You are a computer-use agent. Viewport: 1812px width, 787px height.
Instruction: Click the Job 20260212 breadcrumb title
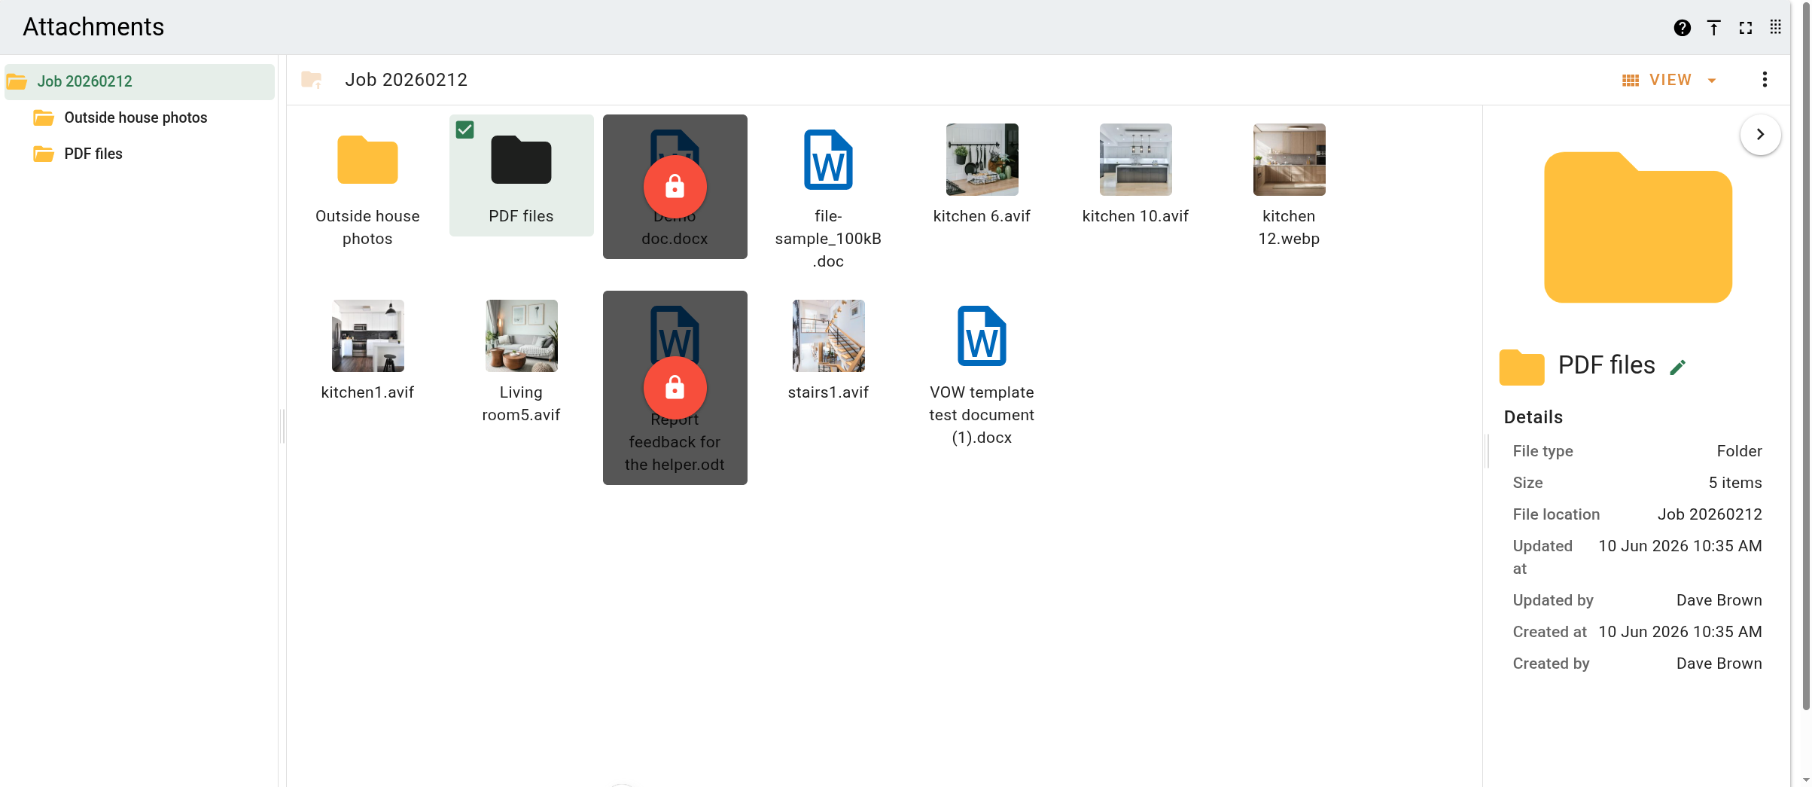[406, 80]
